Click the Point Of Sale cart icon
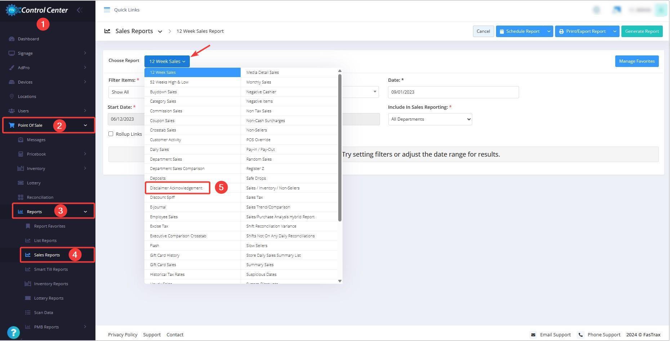 pos(12,125)
